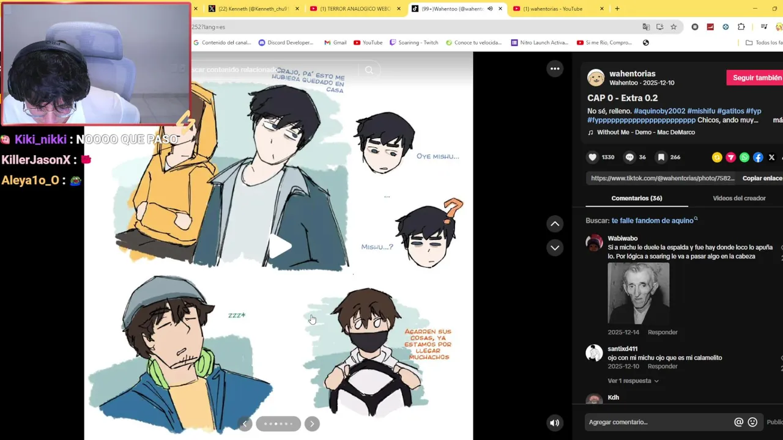Open the Videos del creador tab
The width and height of the screenshot is (783, 440).
click(739, 198)
